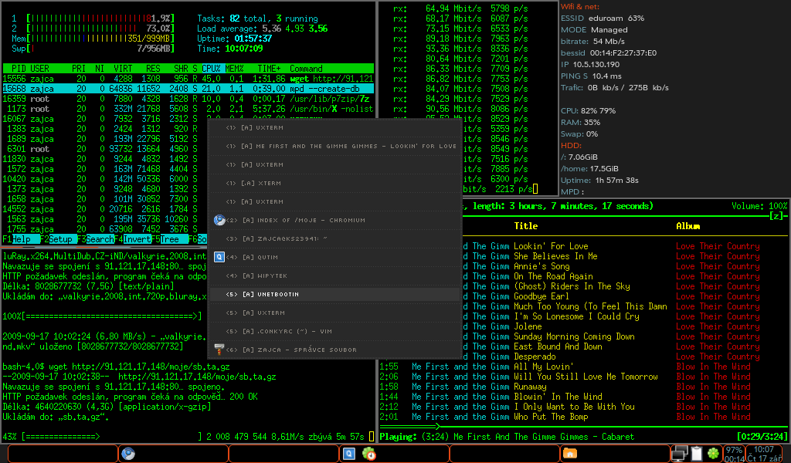The height and width of the screenshot is (463, 791).
Task: Select the XTERM entry in the switcher
Action: tap(335, 183)
